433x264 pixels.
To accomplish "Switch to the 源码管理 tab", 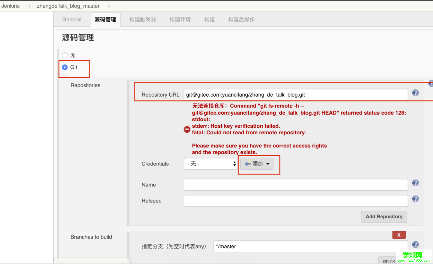I will 105,19.
